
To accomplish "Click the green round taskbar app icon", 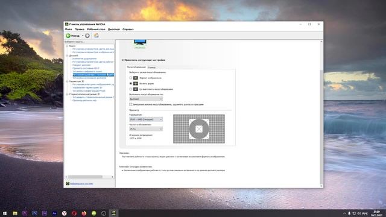I will pos(94,213).
